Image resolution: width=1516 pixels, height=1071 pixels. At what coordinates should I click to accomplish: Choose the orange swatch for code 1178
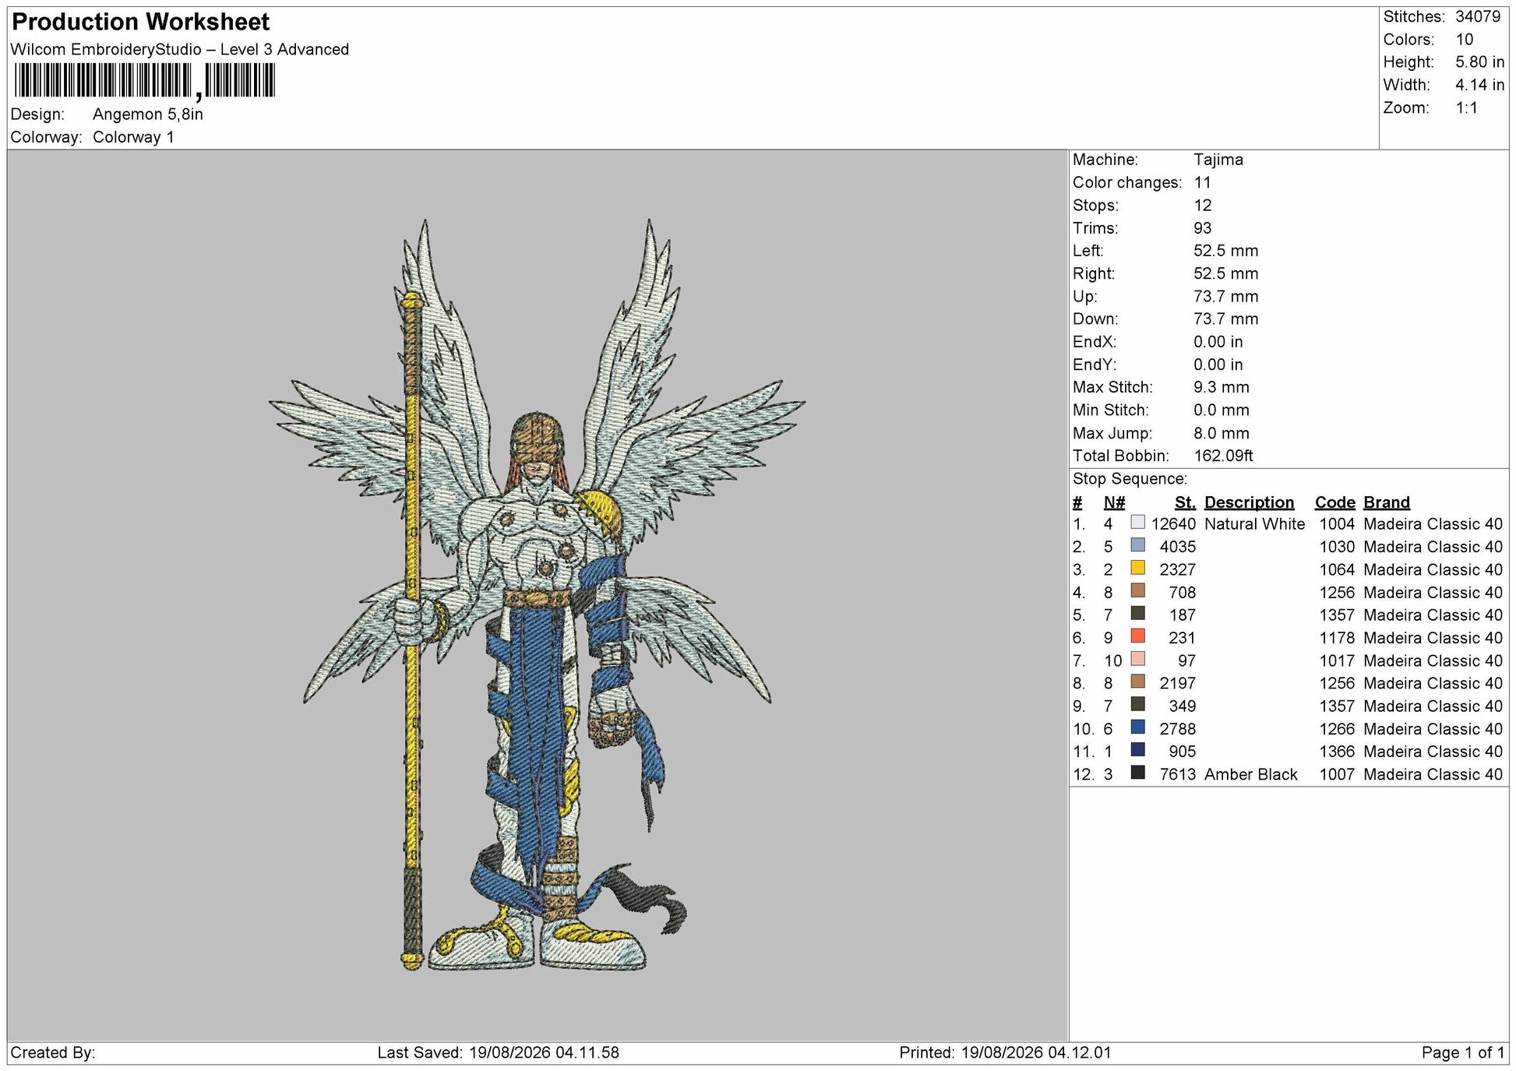1137,636
